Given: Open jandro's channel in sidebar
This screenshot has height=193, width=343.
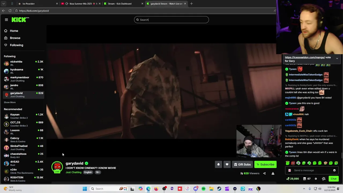Looking at the screenshot, I should (x=24, y=87).
